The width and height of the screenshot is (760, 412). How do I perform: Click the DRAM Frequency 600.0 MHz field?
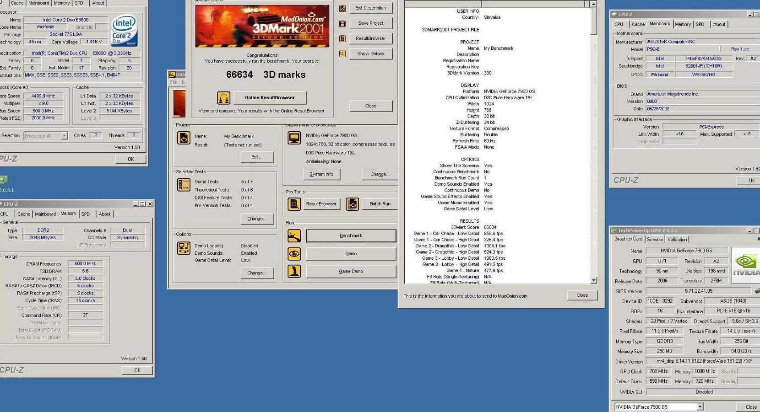pos(85,263)
